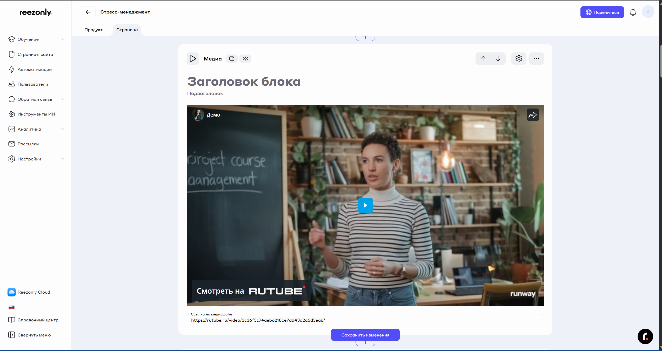This screenshot has height=351, width=662.
Task: Click the back arrow next to Стресс-менеджмент
Action: [88, 12]
